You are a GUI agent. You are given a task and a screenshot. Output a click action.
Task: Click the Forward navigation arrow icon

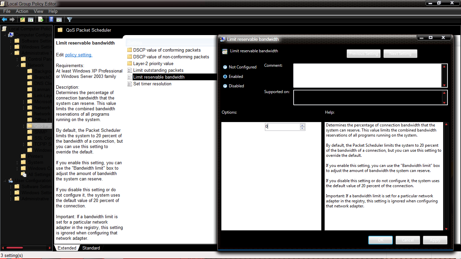(12, 19)
